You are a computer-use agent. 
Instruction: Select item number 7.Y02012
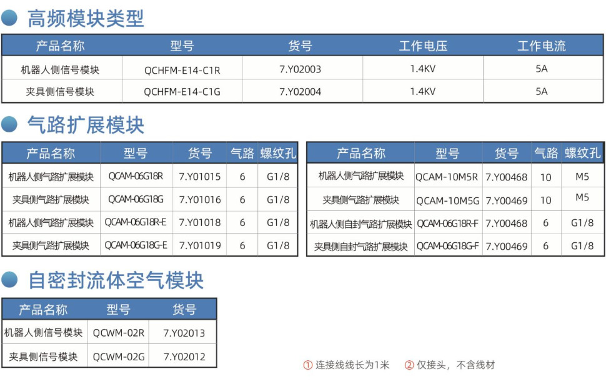coord(184,357)
